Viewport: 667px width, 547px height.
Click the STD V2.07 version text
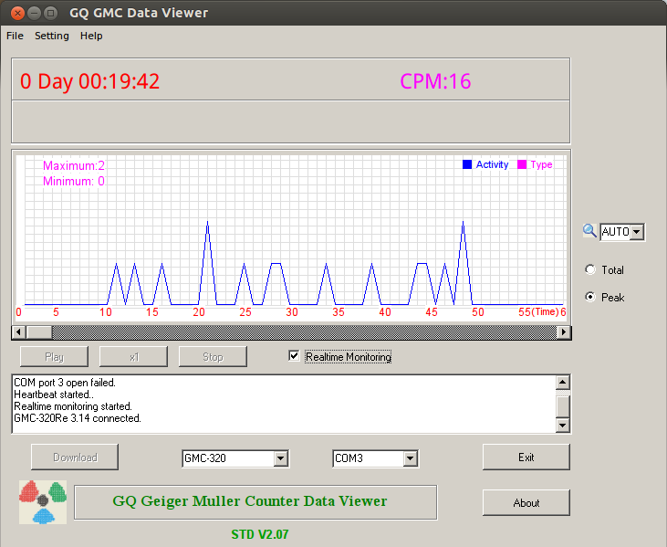[260, 534]
